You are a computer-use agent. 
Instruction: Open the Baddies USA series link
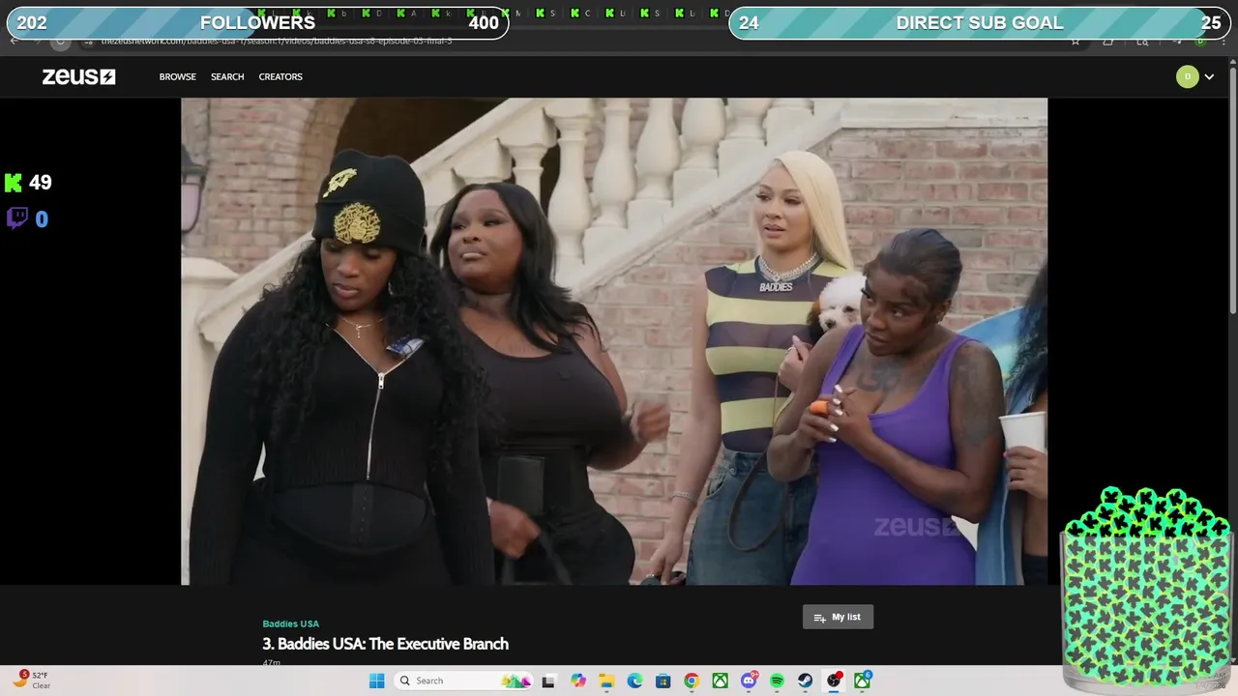click(x=290, y=623)
